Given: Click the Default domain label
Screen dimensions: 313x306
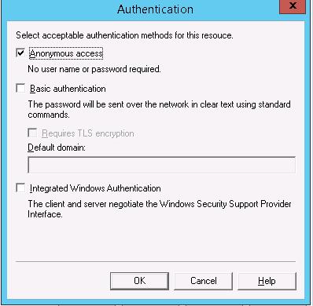Looking at the screenshot, I should 57,148.
